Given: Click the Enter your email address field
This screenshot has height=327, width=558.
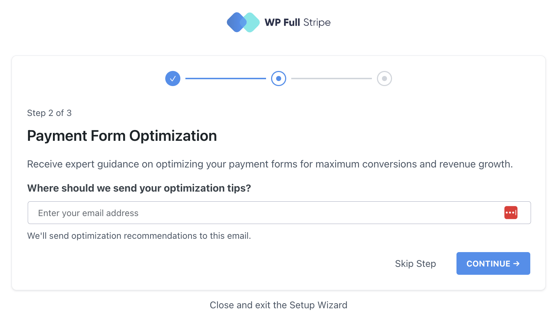Looking at the screenshot, I should pyautogui.click(x=252, y=212).
